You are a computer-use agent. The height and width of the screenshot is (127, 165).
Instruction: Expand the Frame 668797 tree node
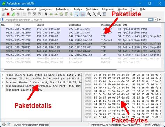pos(2,75)
